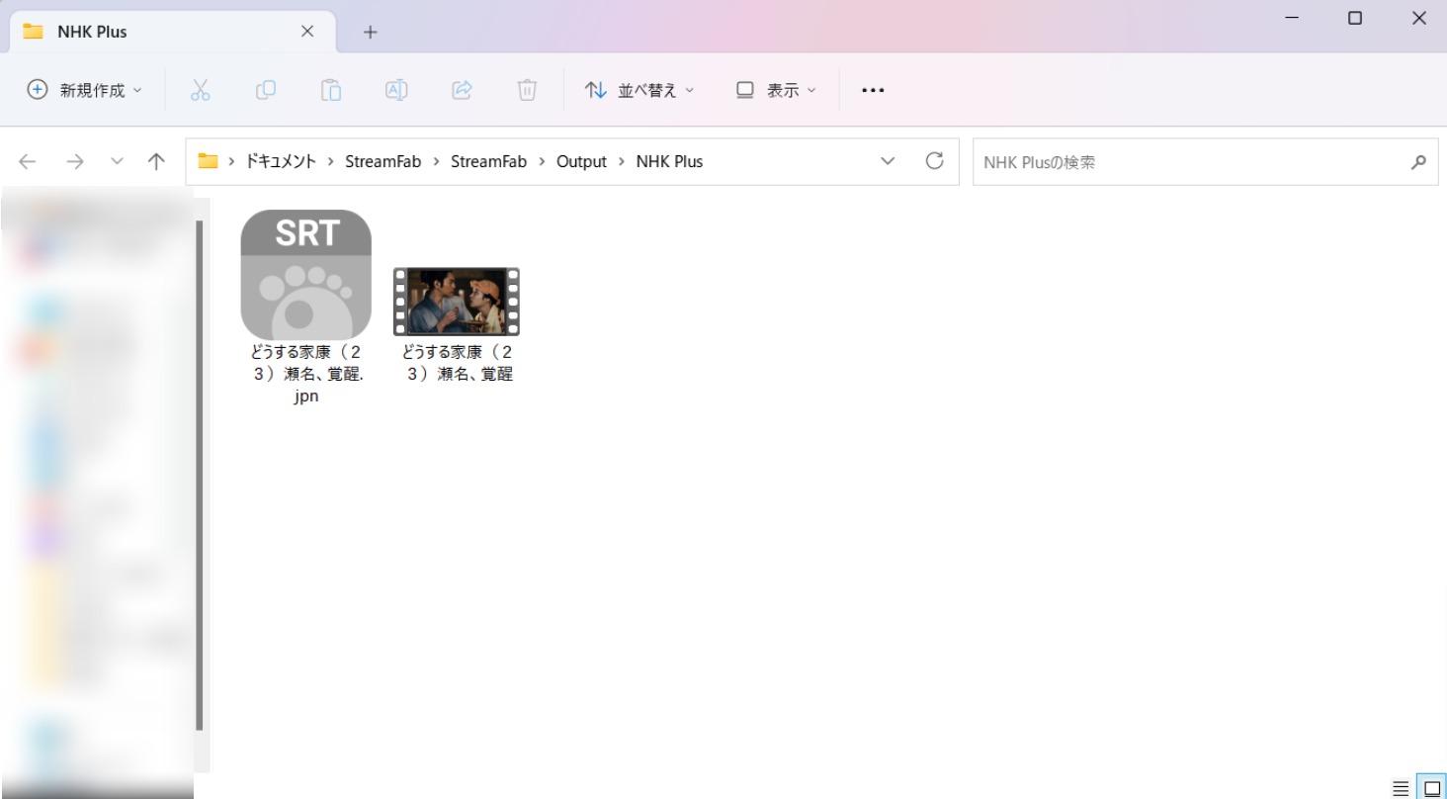Close the NHK Plus tab
The image size is (1447, 799).
307,31
